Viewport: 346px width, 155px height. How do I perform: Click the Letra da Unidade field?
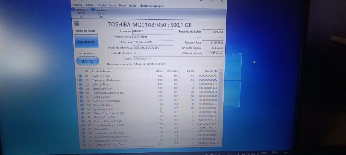pyautogui.click(x=153, y=53)
